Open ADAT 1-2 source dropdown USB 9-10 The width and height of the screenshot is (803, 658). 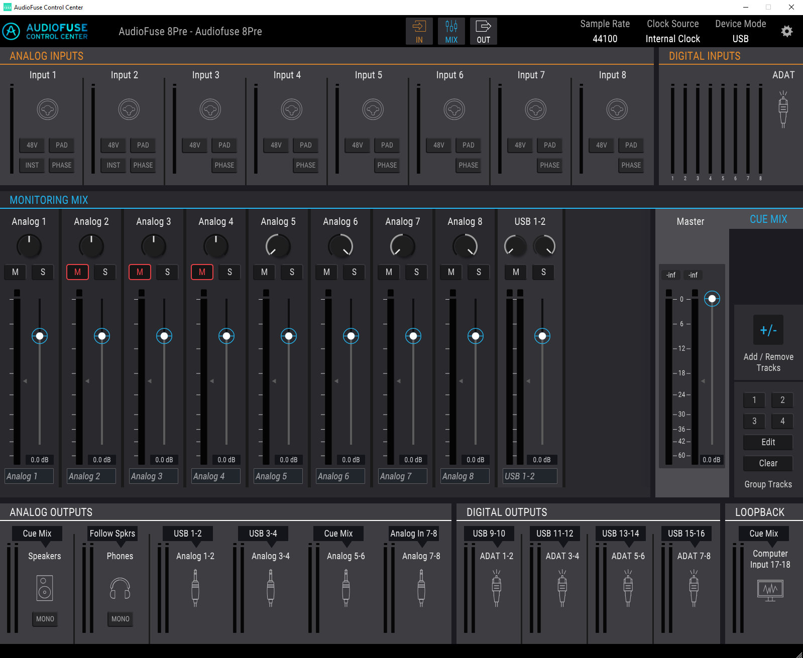(489, 534)
